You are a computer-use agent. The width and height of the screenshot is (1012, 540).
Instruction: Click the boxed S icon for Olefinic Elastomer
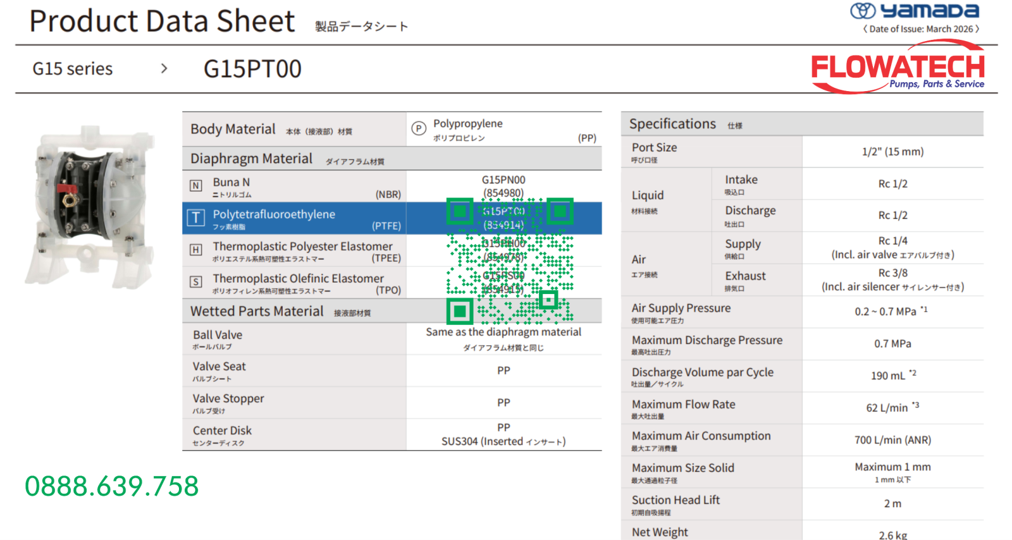point(196,282)
